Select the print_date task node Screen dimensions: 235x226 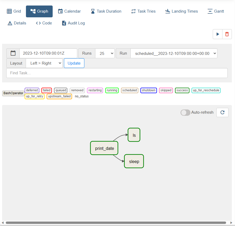(104, 148)
